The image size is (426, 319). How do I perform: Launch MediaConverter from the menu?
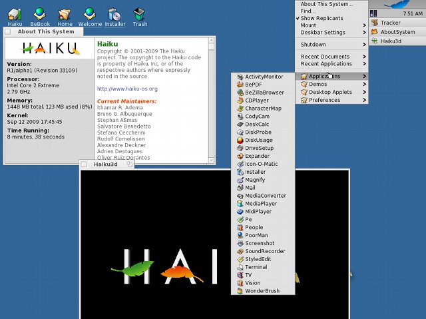tap(263, 196)
